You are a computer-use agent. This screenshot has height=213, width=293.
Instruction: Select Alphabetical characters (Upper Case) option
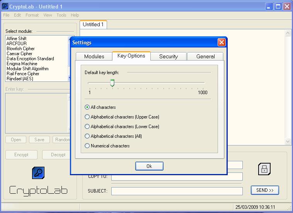(x=87, y=117)
